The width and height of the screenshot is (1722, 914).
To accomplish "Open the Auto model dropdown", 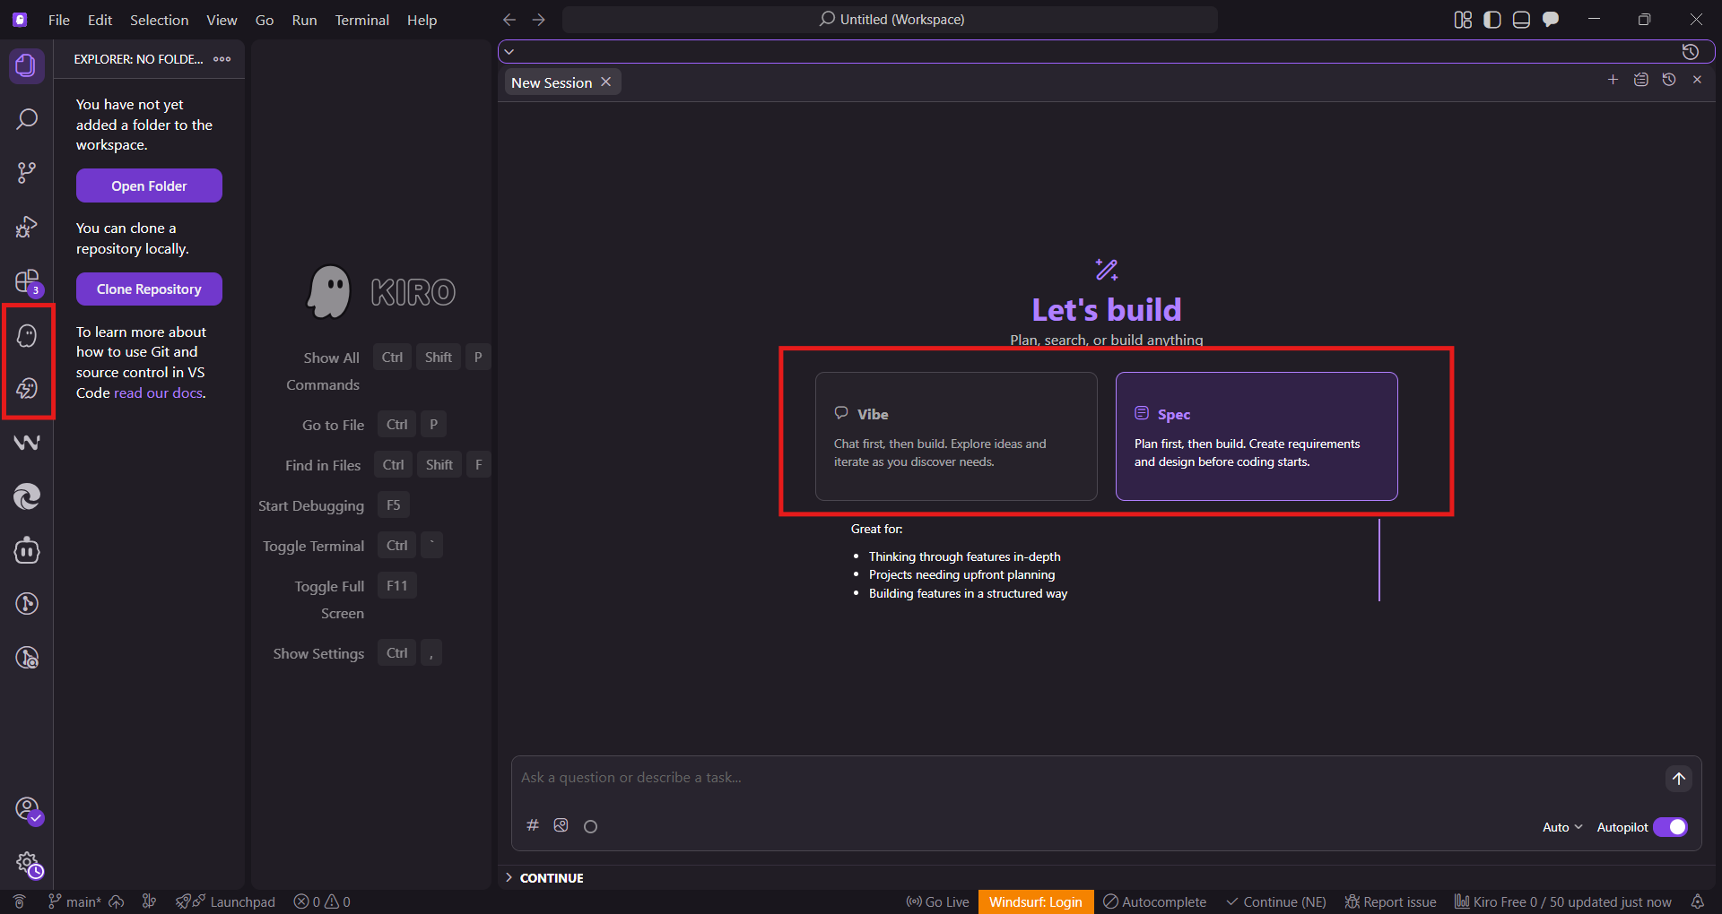I will point(1561,827).
